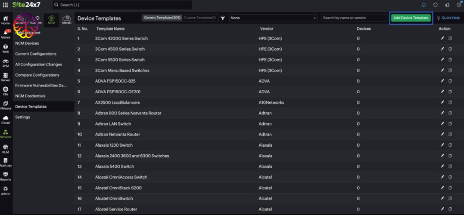Viewport: 464px width, 215px height.
Task: Click the Add Device Template button
Action: [x=411, y=18]
